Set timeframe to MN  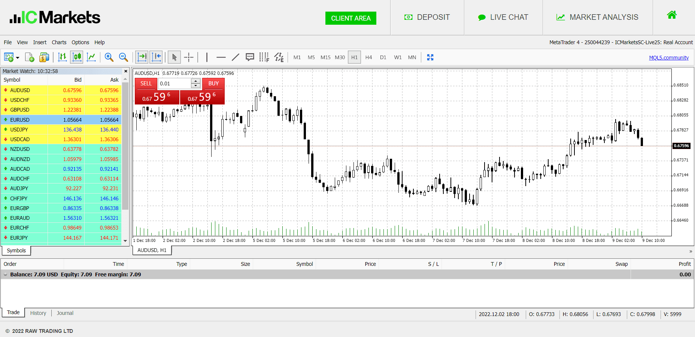click(412, 57)
